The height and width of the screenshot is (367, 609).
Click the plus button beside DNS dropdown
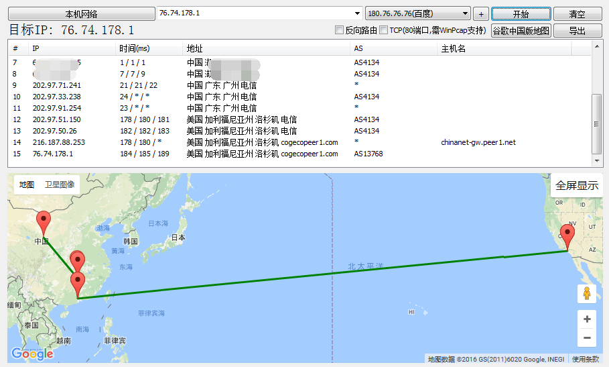tap(480, 14)
